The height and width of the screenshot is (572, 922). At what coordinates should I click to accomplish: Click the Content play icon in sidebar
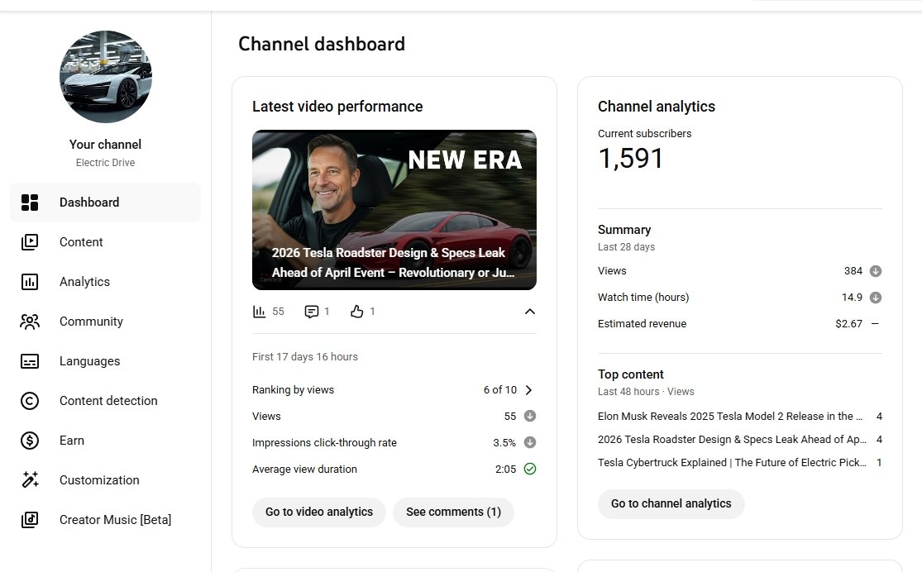(x=30, y=242)
